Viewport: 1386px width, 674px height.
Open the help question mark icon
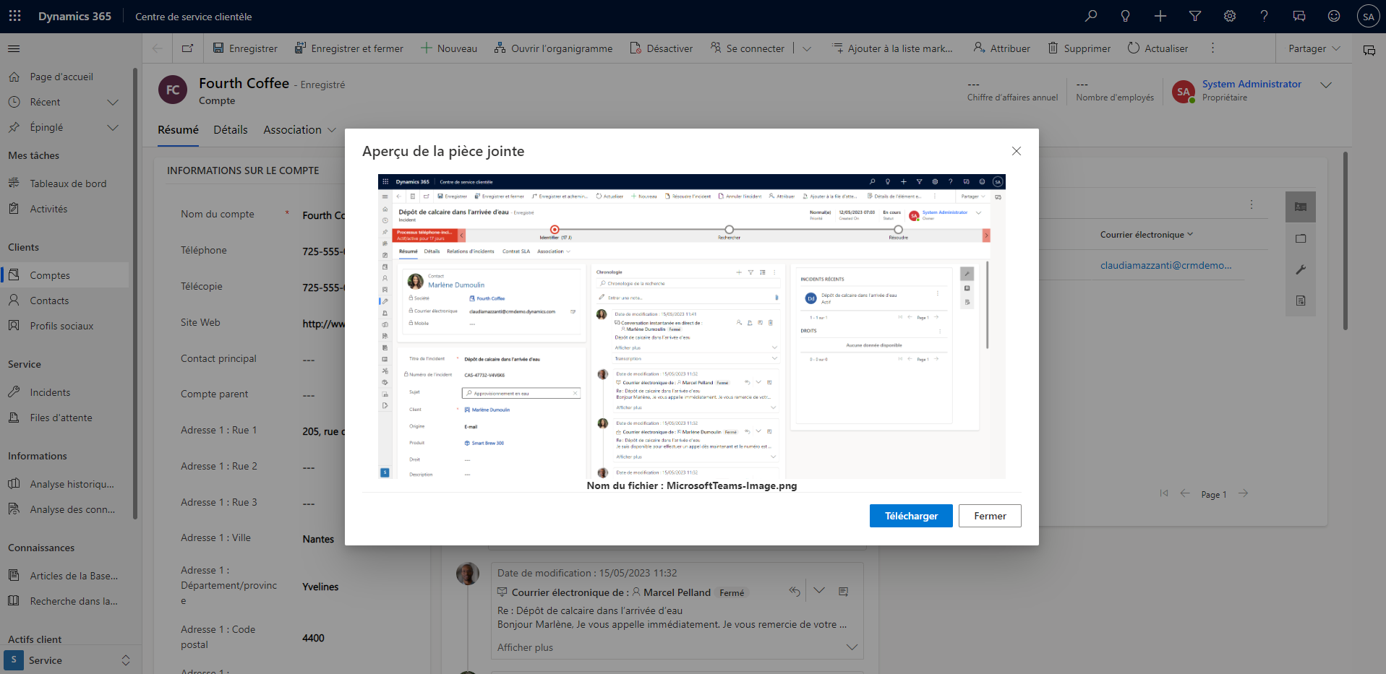1265,16
